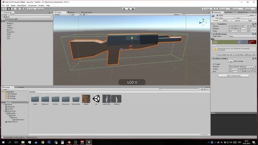
Task: Open the Gizmos dropdown
Action: [177, 14]
